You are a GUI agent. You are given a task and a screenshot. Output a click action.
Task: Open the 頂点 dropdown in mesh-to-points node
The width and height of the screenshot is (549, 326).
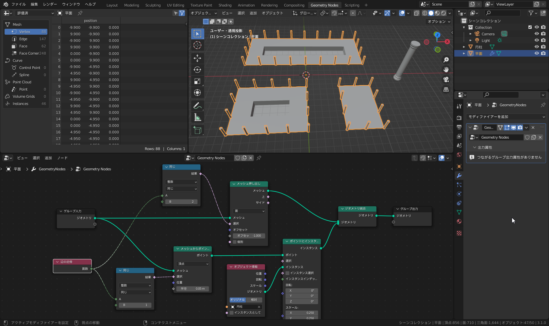193,264
